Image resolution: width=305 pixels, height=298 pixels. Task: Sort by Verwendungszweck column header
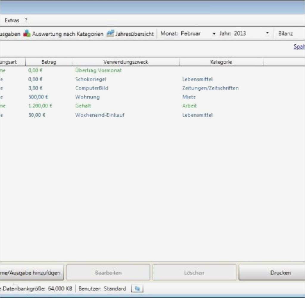coord(126,62)
